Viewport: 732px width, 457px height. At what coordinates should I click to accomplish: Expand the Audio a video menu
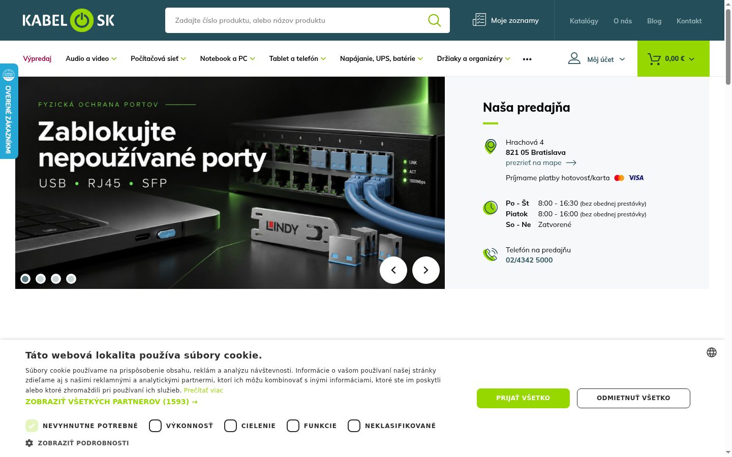click(x=91, y=59)
